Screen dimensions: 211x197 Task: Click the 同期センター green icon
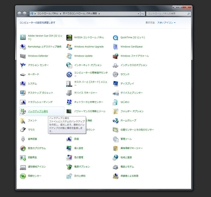tap(23, 176)
